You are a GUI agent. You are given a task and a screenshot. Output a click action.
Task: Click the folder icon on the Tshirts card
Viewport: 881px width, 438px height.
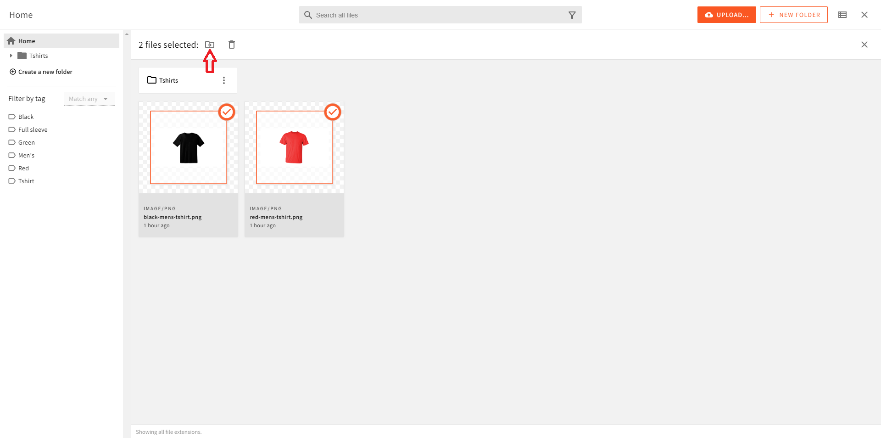[151, 80]
